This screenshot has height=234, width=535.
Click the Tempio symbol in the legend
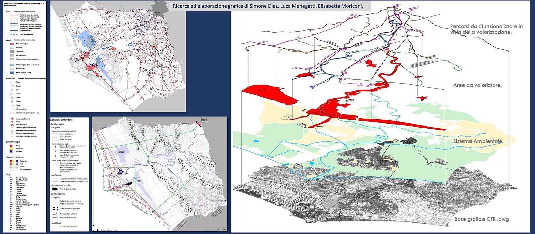[x=11, y=101]
